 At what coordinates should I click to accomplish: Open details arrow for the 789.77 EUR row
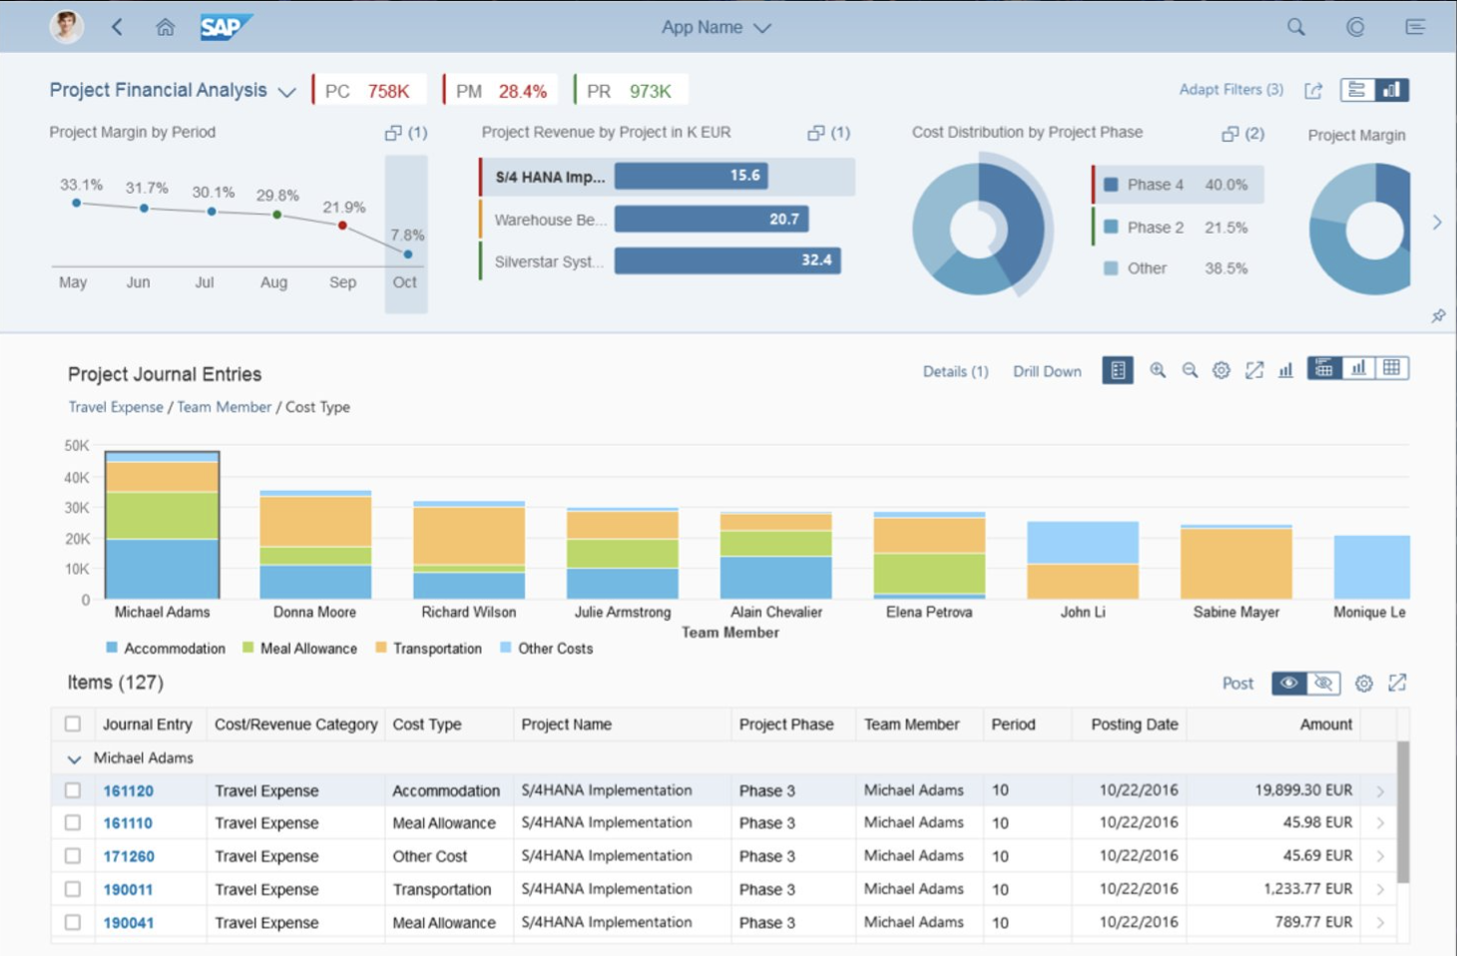[1381, 923]
